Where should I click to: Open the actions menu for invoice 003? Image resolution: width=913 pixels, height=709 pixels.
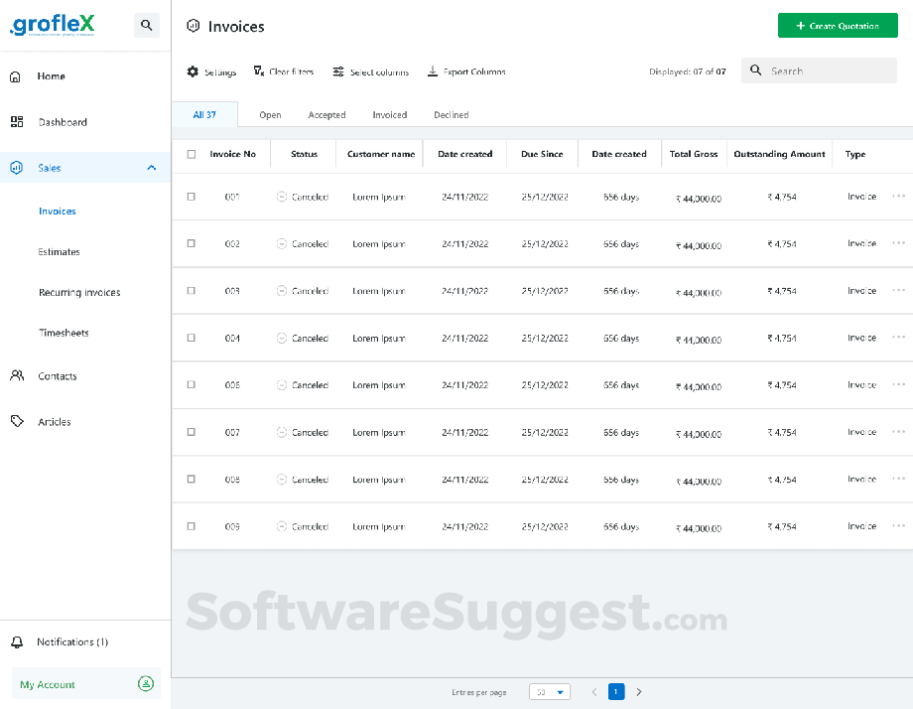[x=898, y=290]
